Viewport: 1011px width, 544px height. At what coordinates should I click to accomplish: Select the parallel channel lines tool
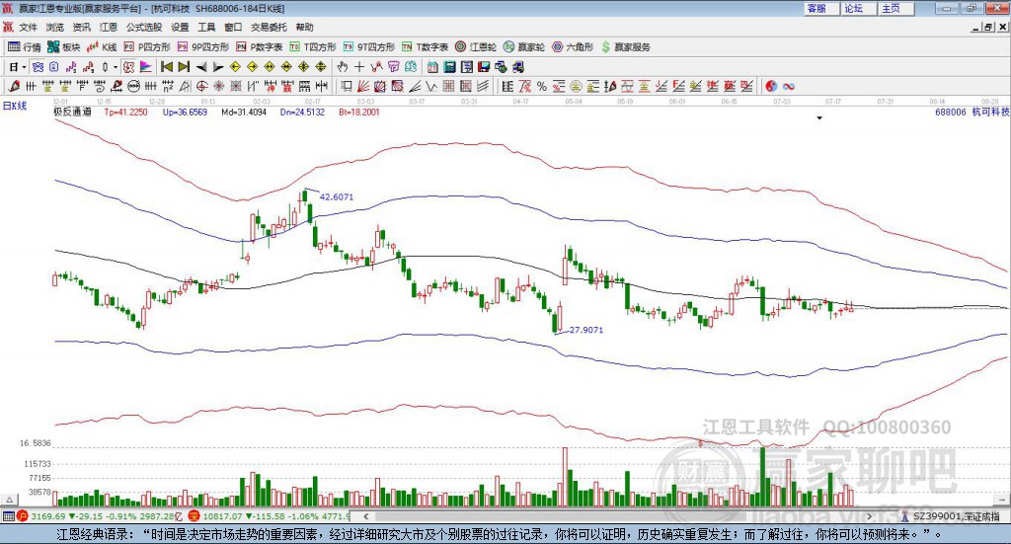click(482, 86)
